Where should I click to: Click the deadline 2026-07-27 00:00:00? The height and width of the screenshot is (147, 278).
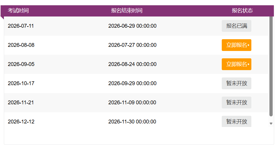tap(132, 45)
